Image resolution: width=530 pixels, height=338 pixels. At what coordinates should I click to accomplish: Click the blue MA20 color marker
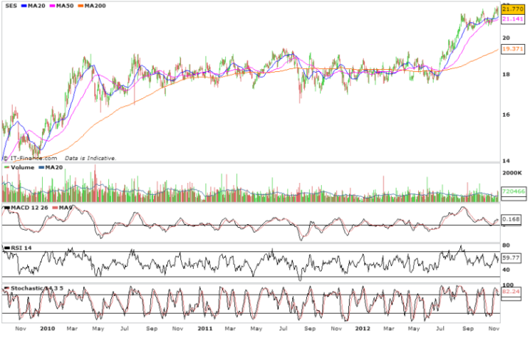(x=24, y=6)
